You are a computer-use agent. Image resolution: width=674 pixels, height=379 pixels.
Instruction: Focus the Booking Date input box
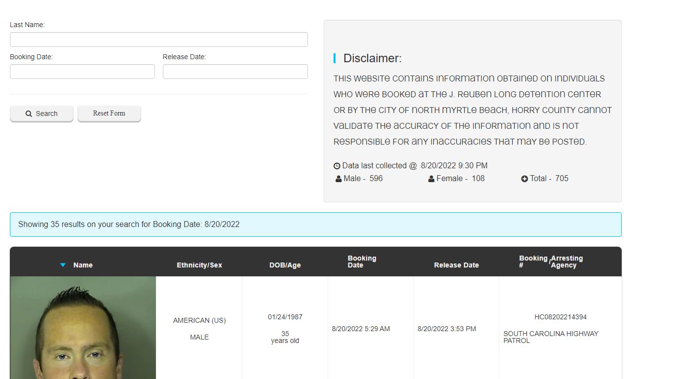pyautogui.click(x=82, y=72)
